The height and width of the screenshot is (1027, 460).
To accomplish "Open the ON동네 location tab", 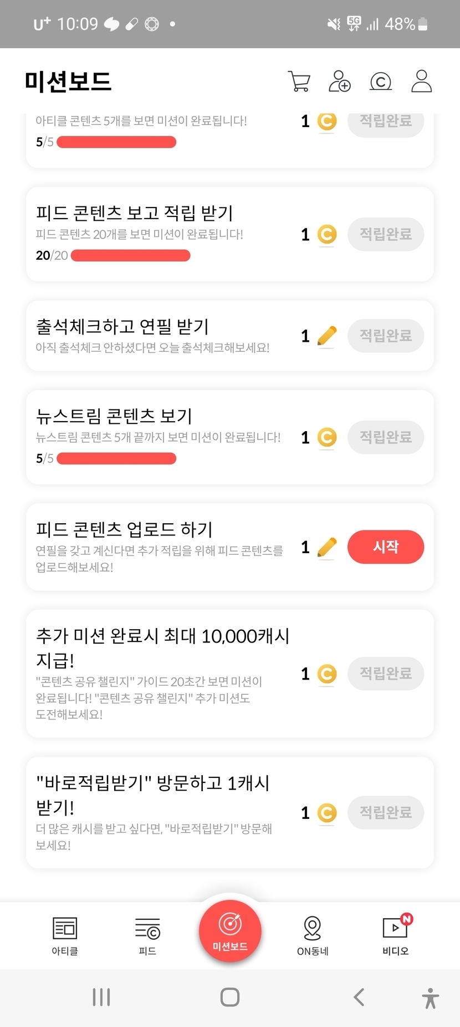I will coord(313,935).
